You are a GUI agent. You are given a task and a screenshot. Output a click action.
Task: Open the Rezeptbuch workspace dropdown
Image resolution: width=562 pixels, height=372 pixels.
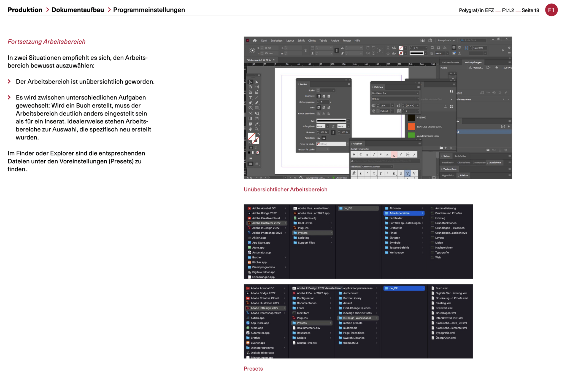pyautogui.click(x=446, y=41)
